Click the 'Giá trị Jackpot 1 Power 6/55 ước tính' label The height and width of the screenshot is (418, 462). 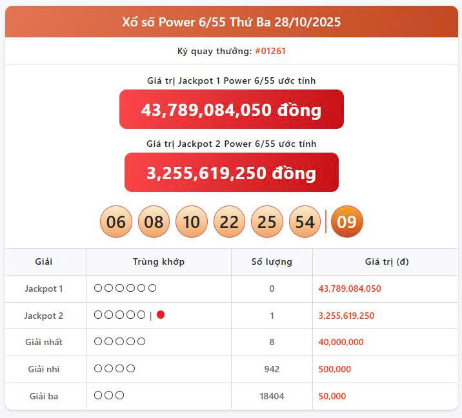(231, 81)
